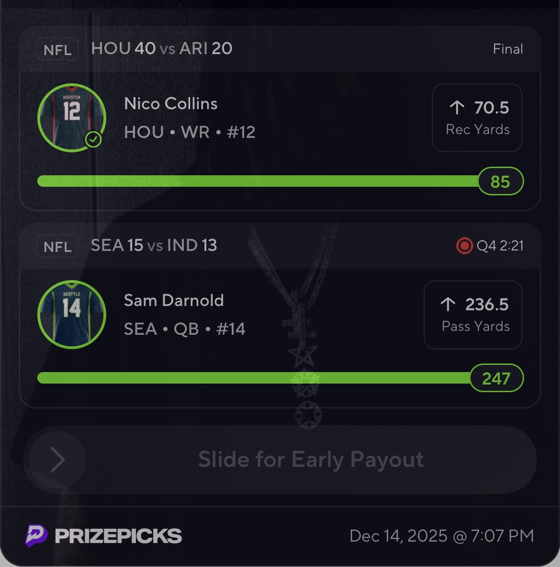Click the 247 yards result bubble
Viewport: 560px width, 567px height.
click(496, 378)
